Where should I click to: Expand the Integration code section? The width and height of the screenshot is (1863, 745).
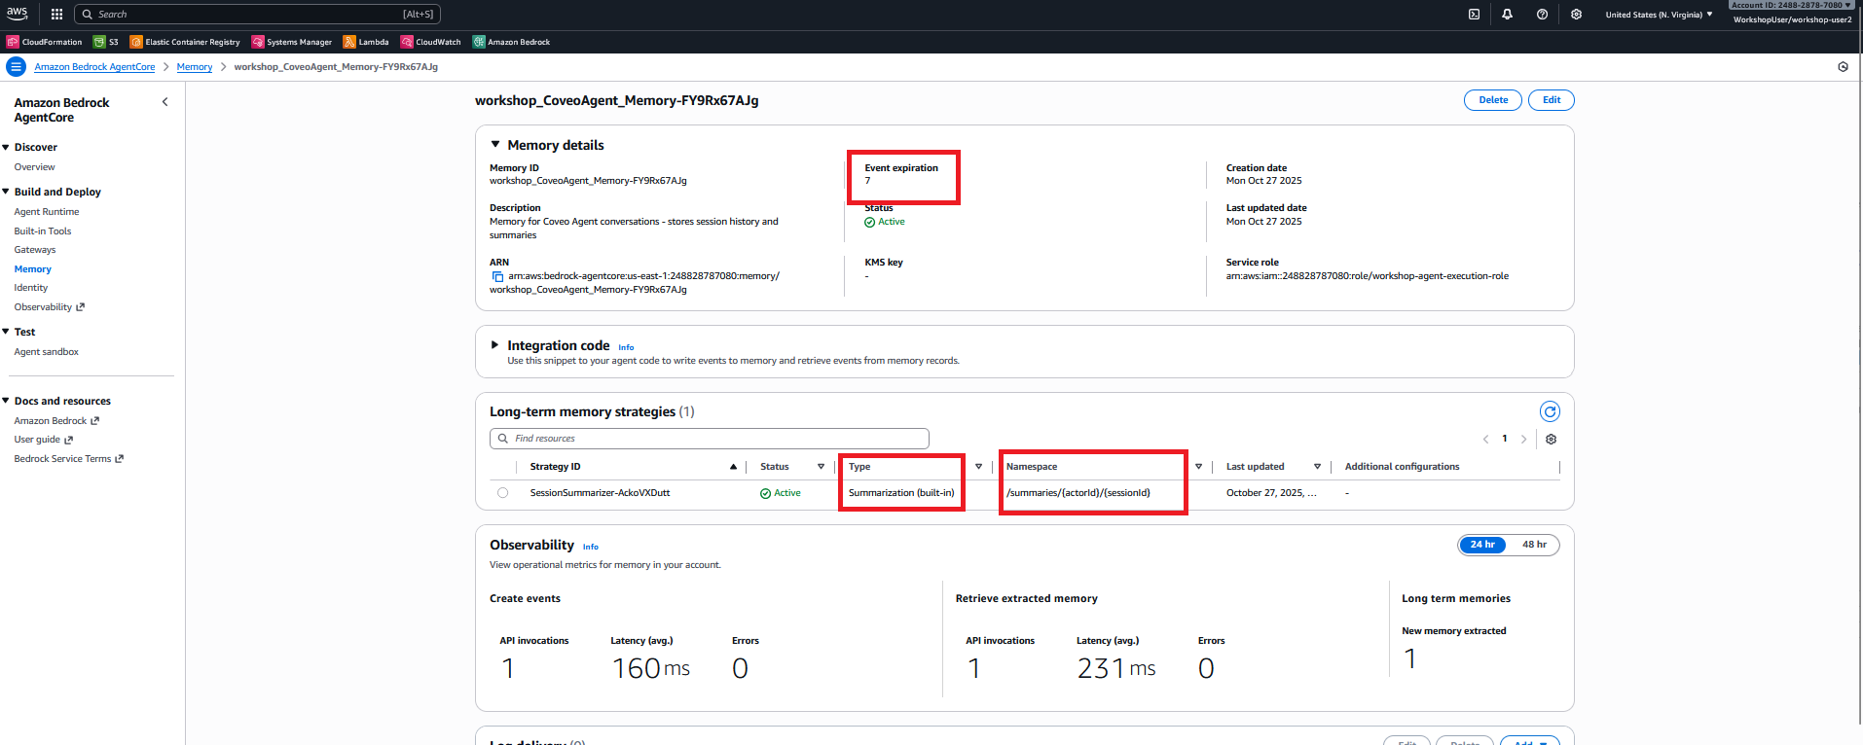click(x=495, y=345)
